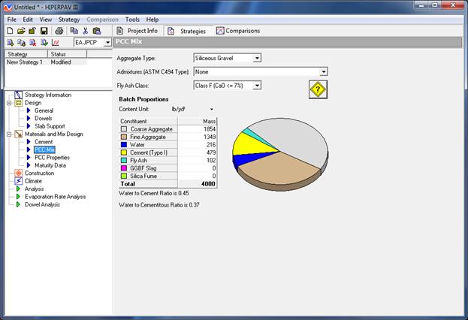Click the delete strategy red X icon

click(x=33, y=43)
